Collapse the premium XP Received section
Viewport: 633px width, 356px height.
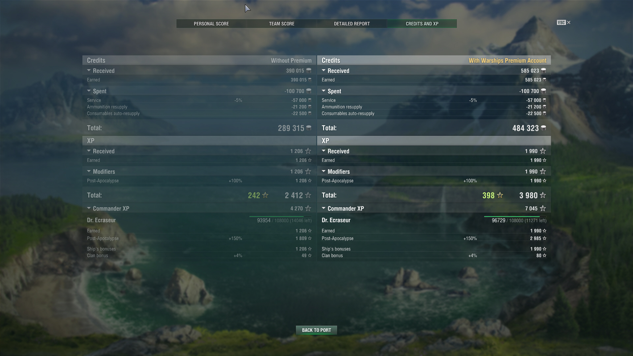point(323,151)
